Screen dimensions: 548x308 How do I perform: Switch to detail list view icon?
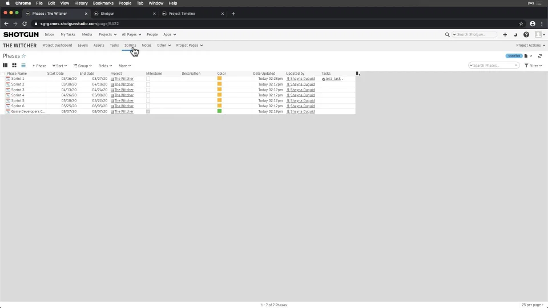click(x=23, y=65)
